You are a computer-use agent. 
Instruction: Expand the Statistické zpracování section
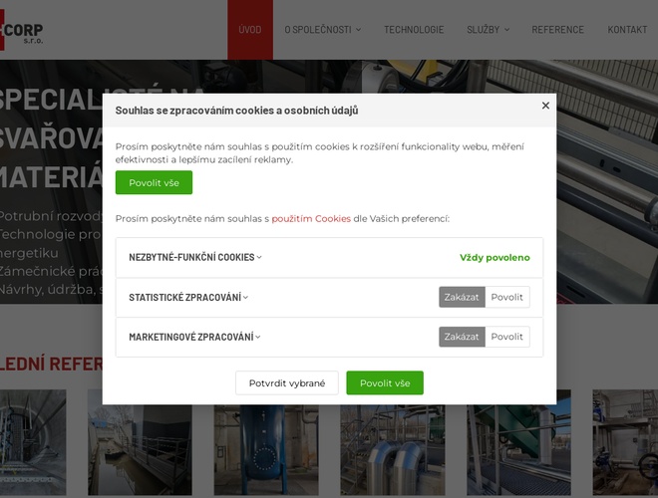[188, 297]
